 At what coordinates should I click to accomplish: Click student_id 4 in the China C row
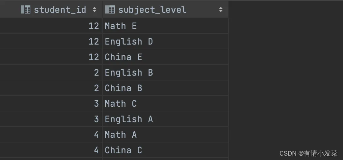tap(96, 150)
